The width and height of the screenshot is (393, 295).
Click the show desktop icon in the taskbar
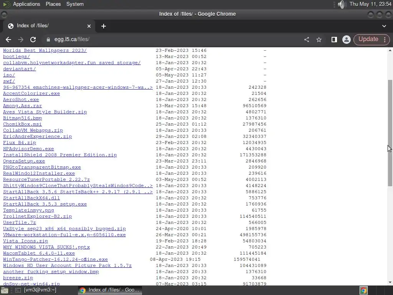(5, 290)
